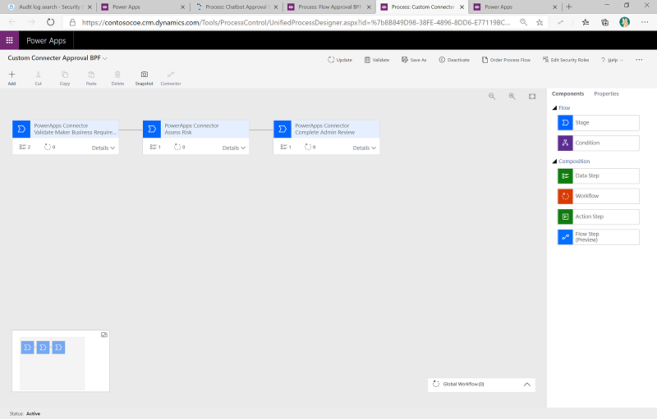Image resolution: width=657 pixels, height=419 pixels.
Task: Click the Save As button
Action: pos(414,60)
